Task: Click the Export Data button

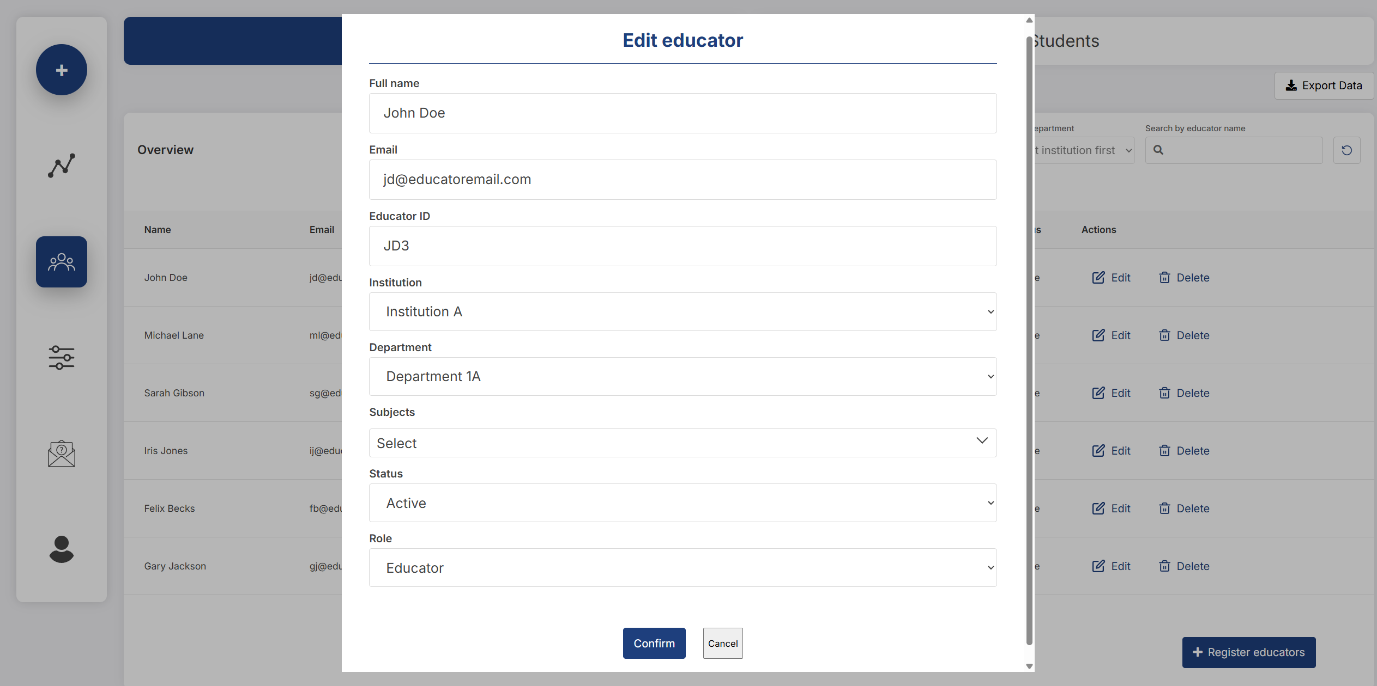Action: [x=1324, y=85]
